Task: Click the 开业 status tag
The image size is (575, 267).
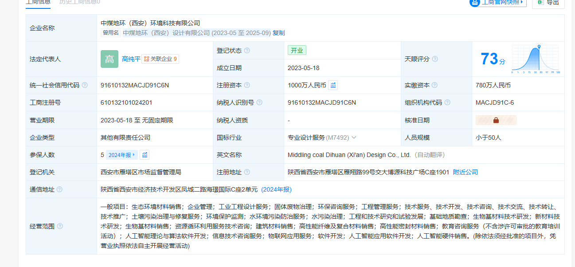Action: pos(297,51)
